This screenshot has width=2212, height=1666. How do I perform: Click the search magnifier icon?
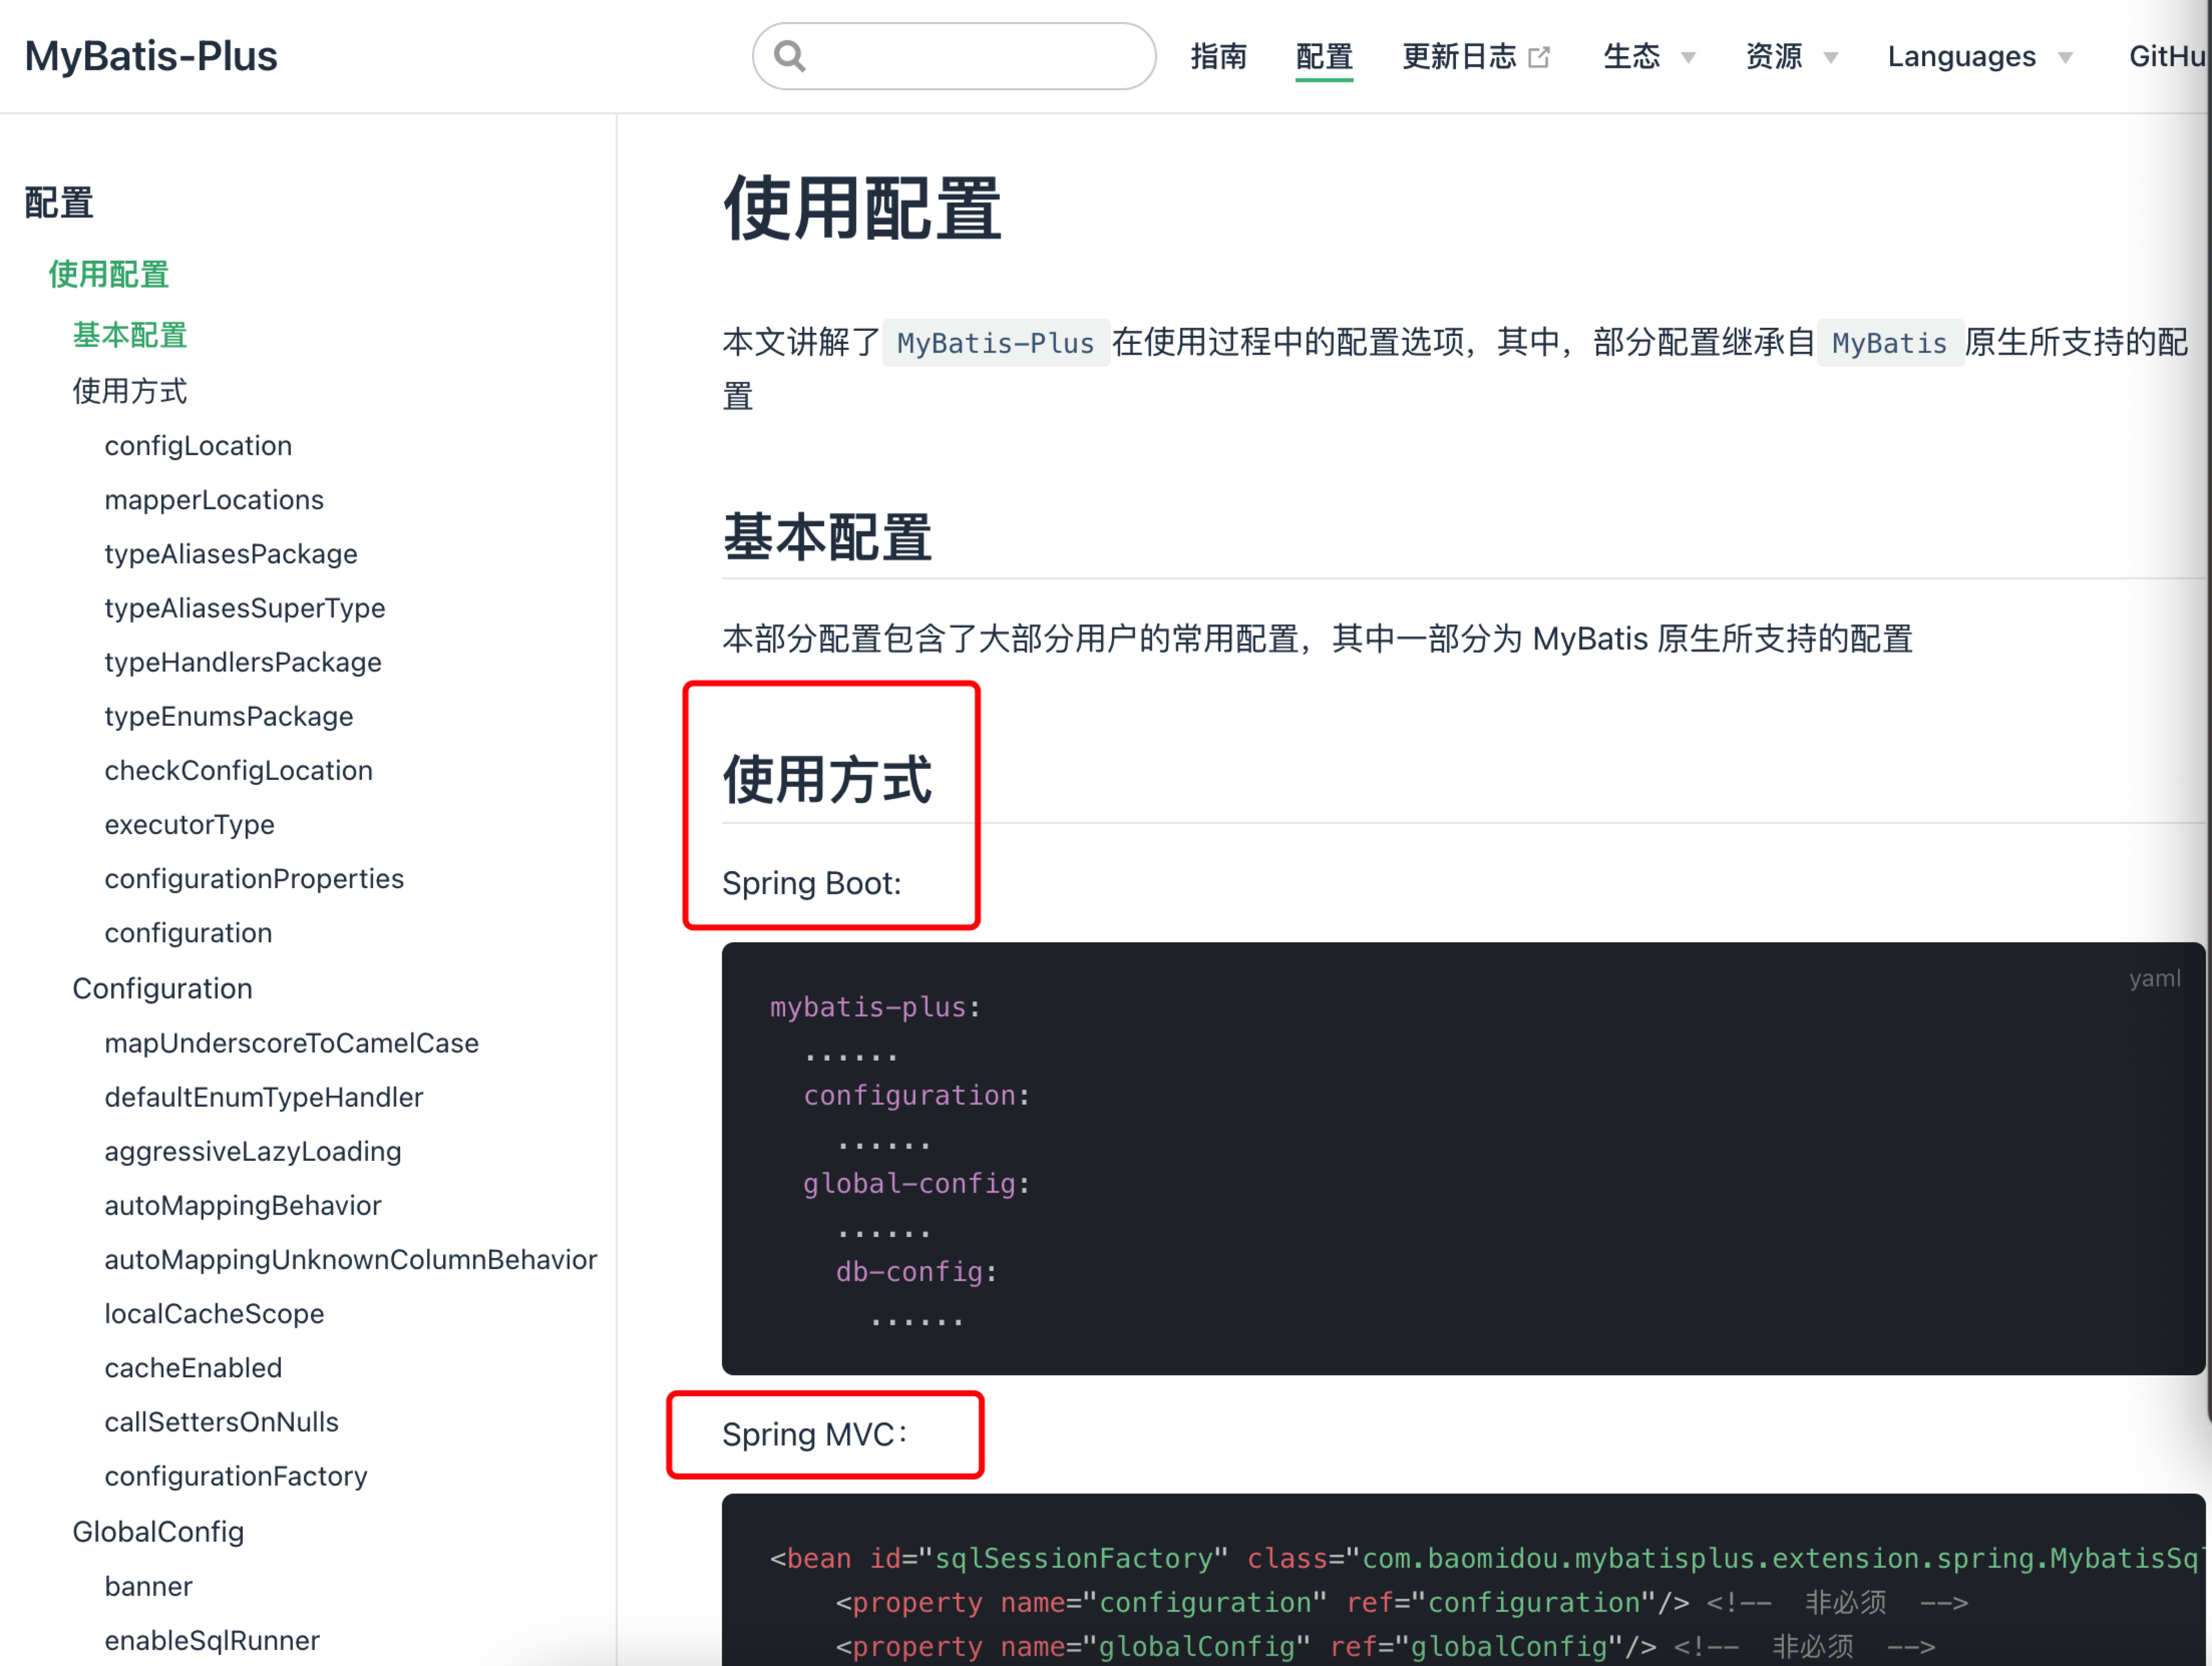(789, 56)
